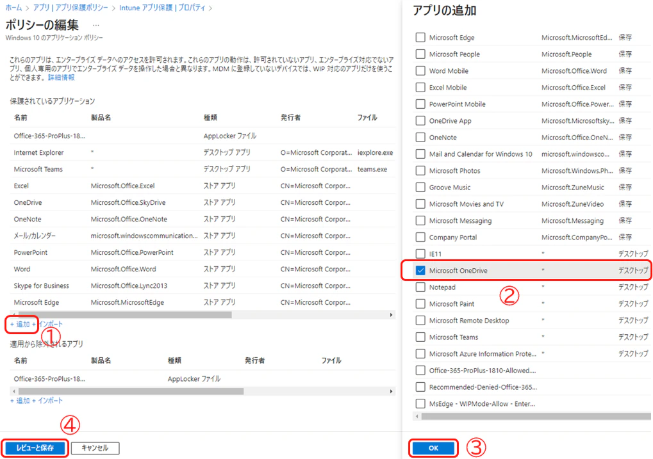Select the Skype for Business row
Viewport: 653px width, 459px height.
[203, 286]
